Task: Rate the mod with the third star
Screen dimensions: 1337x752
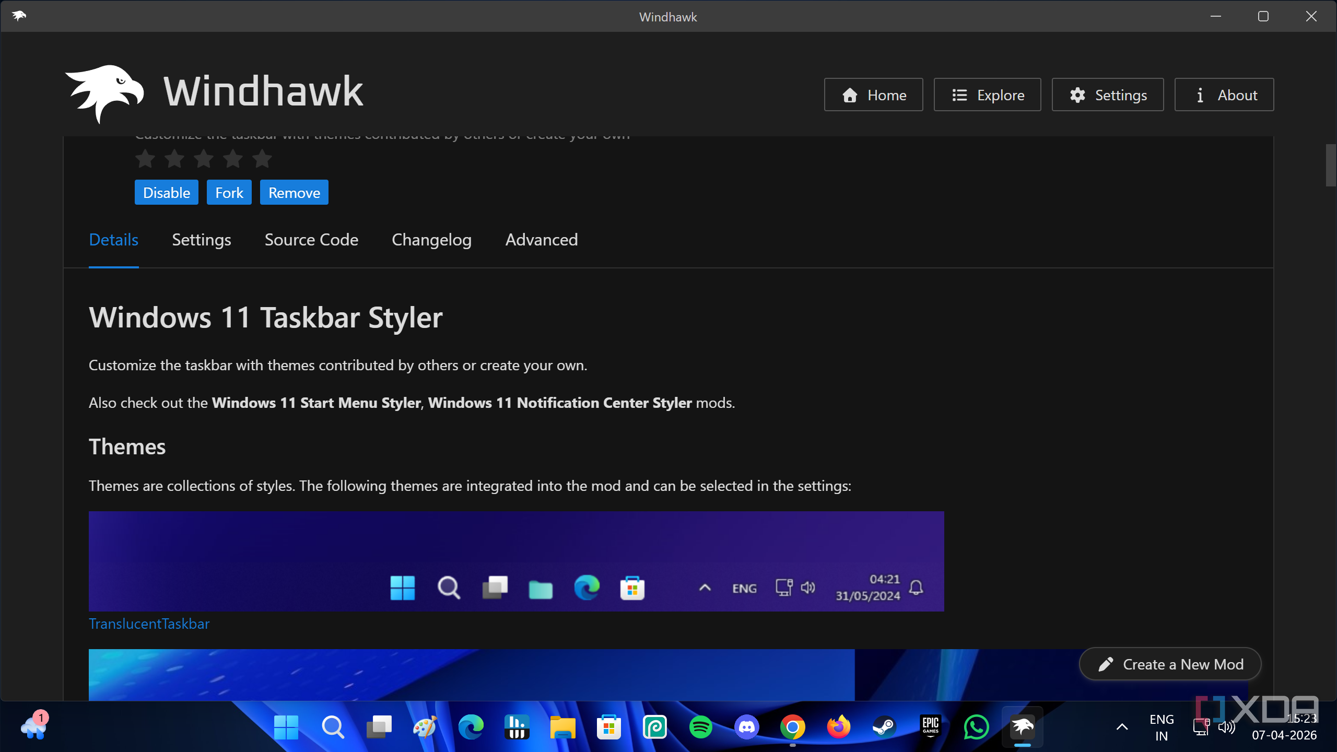Action: [x=204, y=159]
